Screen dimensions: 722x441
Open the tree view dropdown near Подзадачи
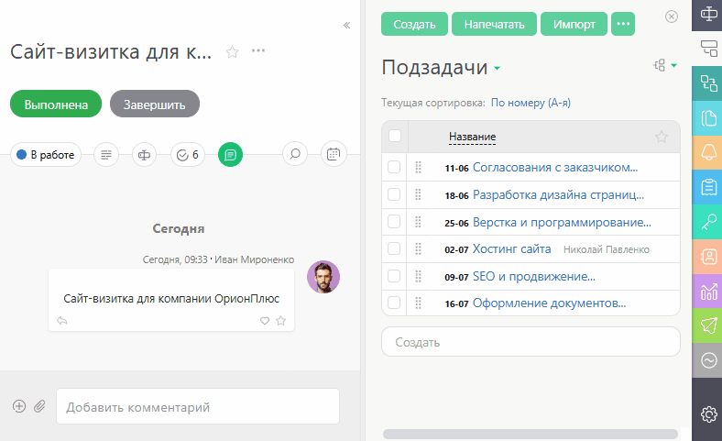[x=665, y=65]
